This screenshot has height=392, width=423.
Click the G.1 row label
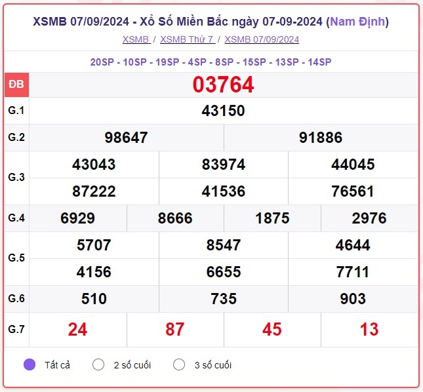coord(16,111)
